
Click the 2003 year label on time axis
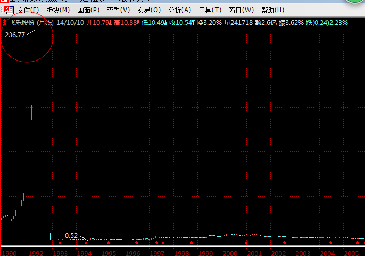tap(303, 253)
